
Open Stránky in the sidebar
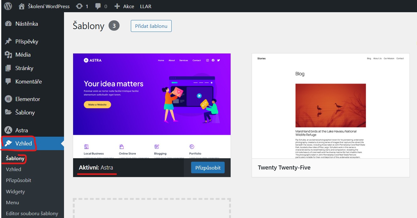pyautogui.click(x=24, y=68)
